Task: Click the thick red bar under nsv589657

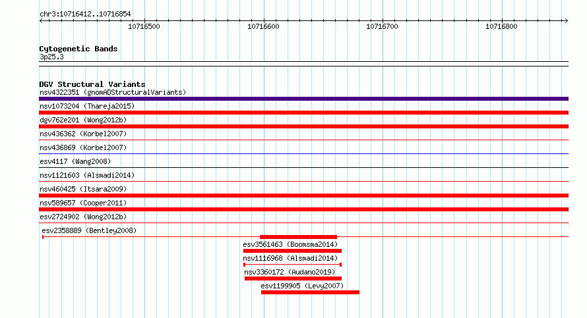Action: [303, 209]
